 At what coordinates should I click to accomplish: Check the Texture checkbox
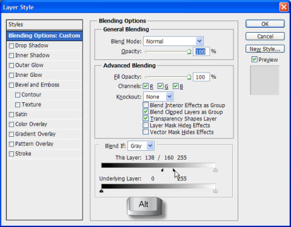[x=18, y=105]
